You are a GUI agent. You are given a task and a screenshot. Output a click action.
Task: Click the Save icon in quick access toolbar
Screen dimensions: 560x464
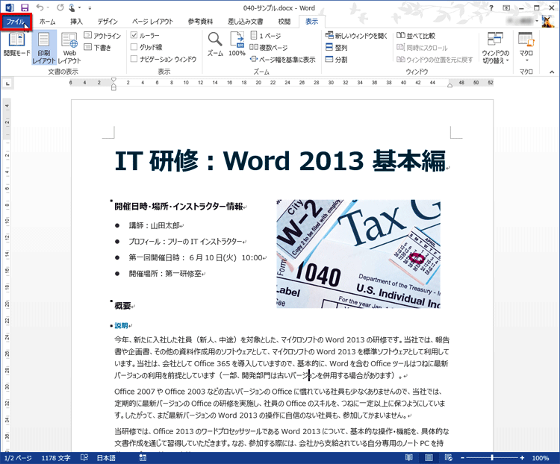tap(25, 7)
